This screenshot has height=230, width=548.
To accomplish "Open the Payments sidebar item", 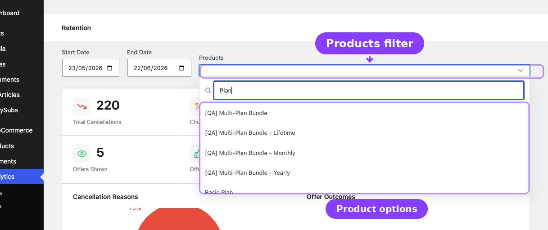I will tap(22, 161).
